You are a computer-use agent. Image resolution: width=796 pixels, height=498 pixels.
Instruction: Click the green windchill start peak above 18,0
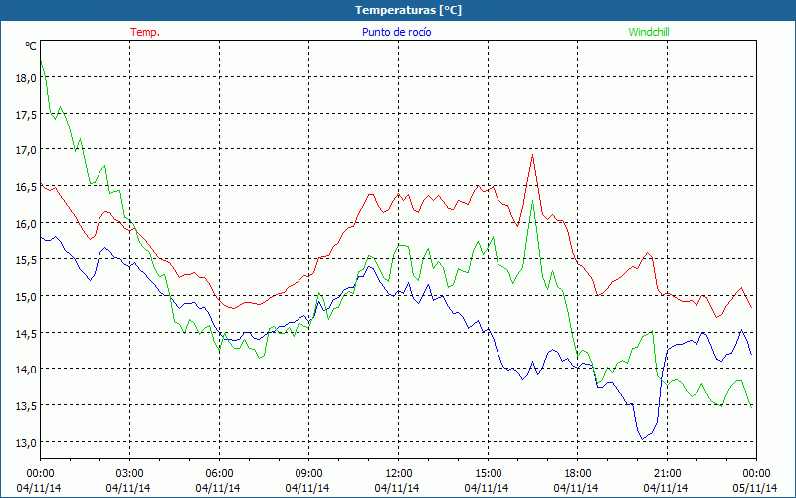[x=41, y=62]
